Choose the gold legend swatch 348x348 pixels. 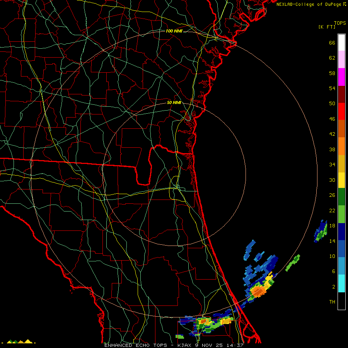pos(341,164)
